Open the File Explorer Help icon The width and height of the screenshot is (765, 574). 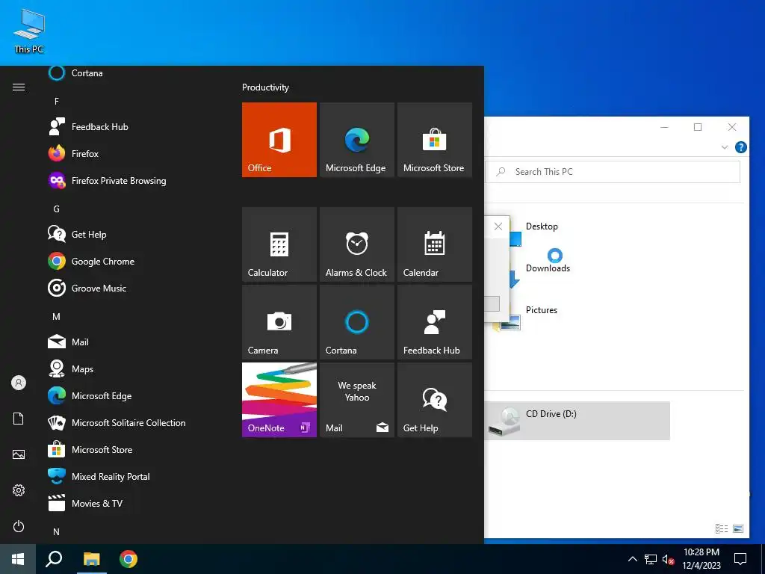(x=740, y=147)
